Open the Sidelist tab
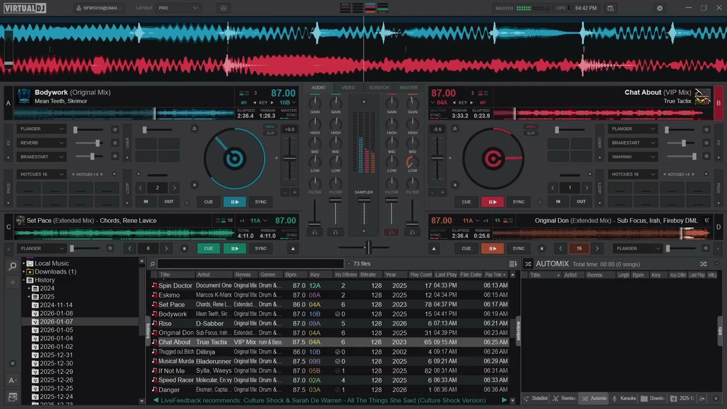 (536, 398)
